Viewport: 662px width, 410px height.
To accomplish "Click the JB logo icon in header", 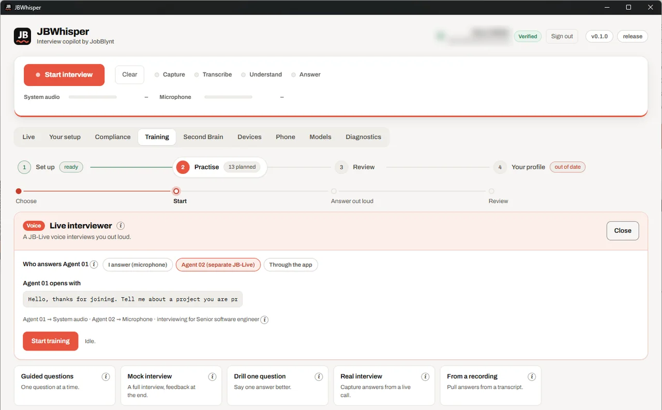I will click(x=22, y=36).
